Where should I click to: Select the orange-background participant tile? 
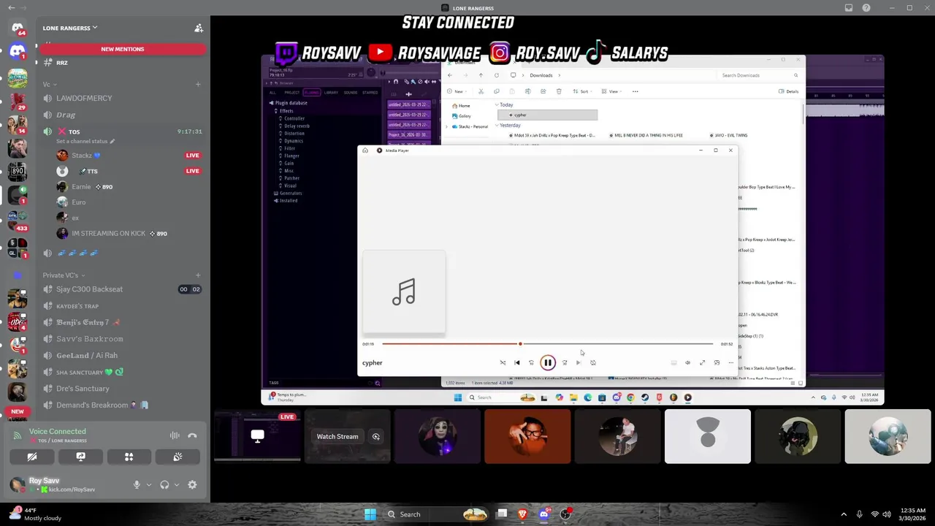tap(527, 436)
